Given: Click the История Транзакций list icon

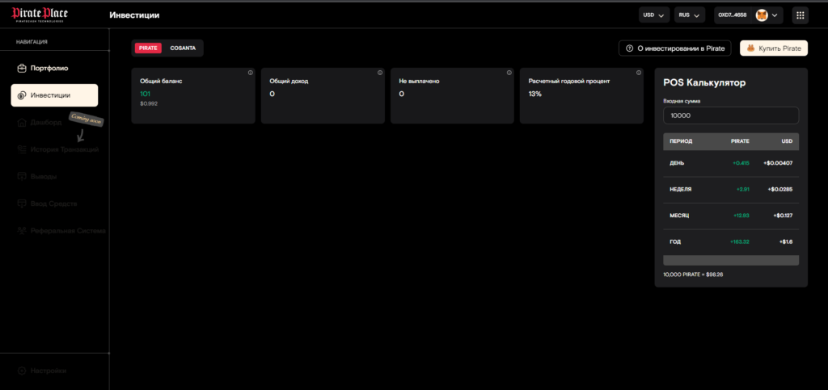Looking at the screenshot, I should 22,149.
